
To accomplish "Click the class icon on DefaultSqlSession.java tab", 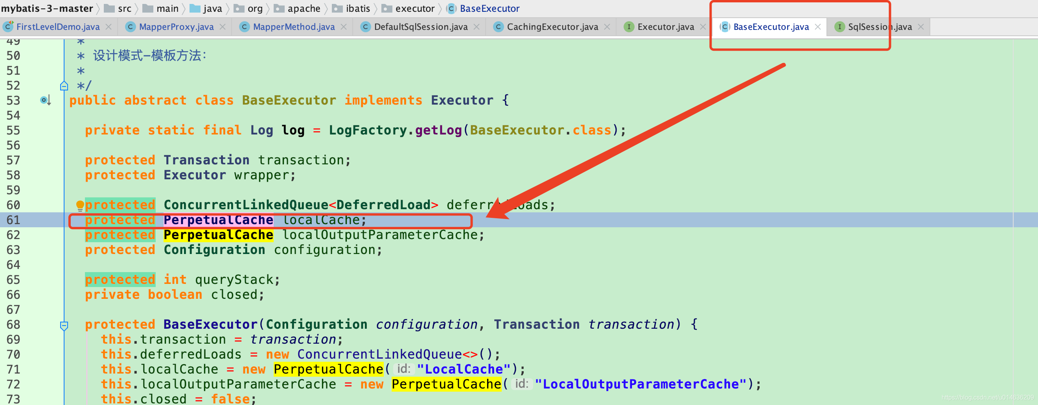I will (365, 27).
